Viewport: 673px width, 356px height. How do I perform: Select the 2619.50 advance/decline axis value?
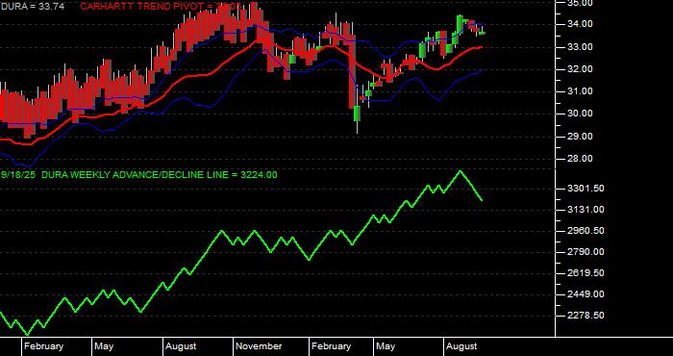click(586, 273)
